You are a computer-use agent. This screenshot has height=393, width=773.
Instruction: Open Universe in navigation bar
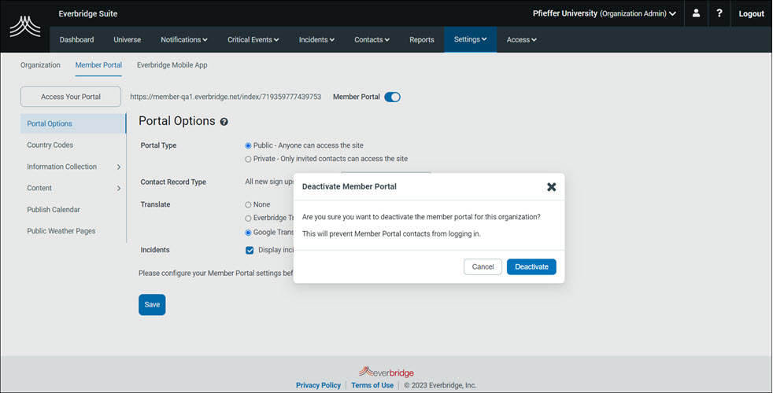128,39
